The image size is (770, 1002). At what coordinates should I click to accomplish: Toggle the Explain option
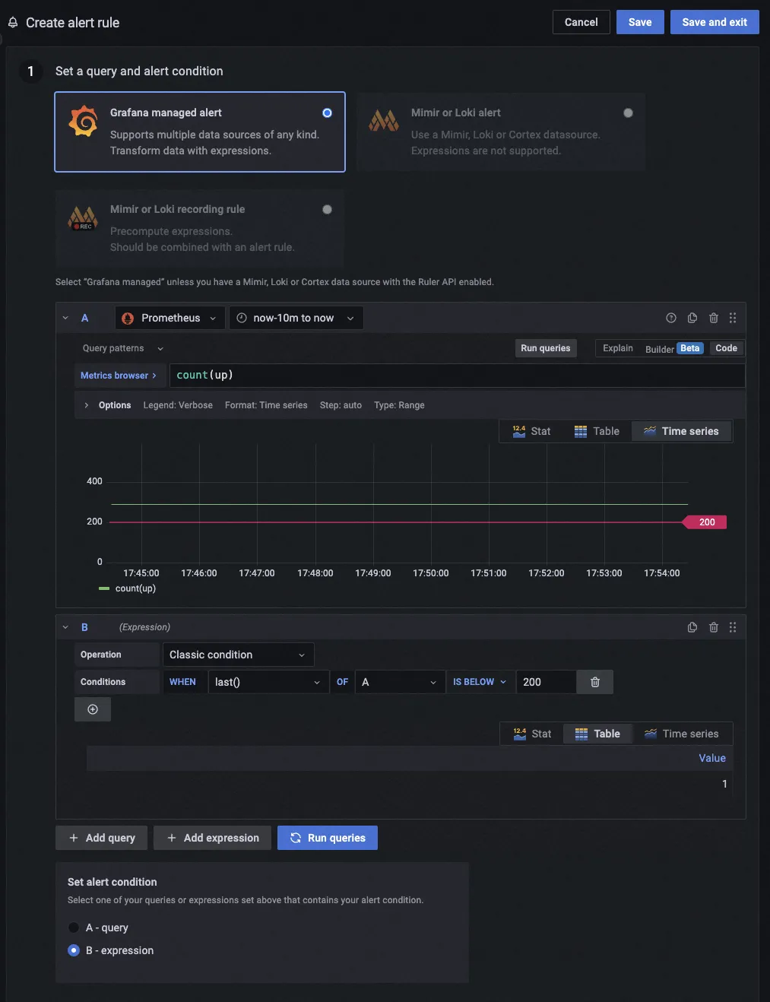pyautogui.click(x=618, y=348)
